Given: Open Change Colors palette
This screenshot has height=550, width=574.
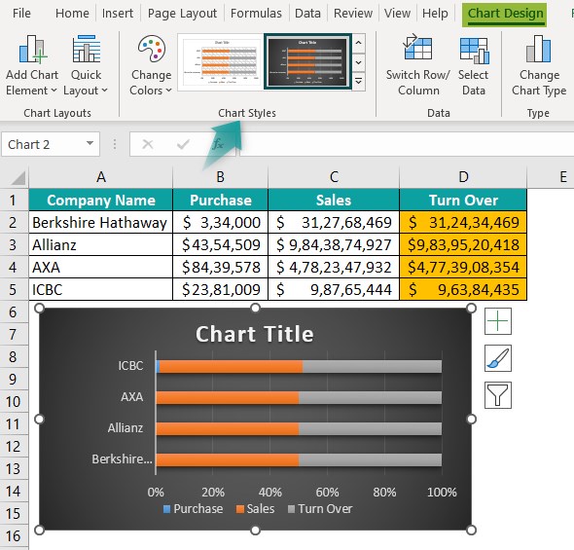Looking at the screenshot, I should point(151,66).
